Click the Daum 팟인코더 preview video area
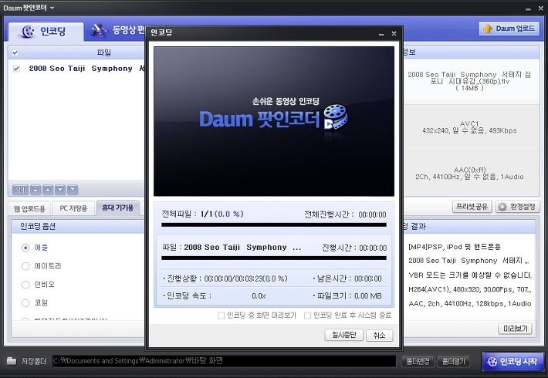This screenshot has height=378, width=548. tap(274, 121)
